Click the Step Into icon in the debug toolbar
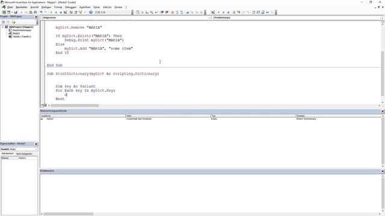The image size is (385, 216). [238, 12]
